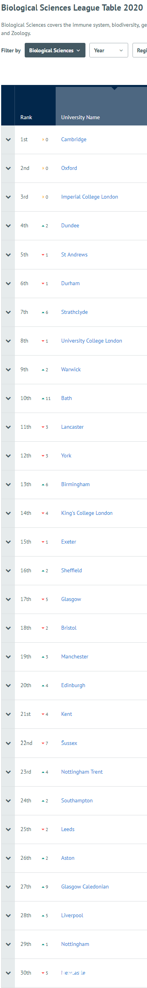Screen dimensions: 147x988
Task: Expand the 30th ranked row chevron
Action: point(8,973)
